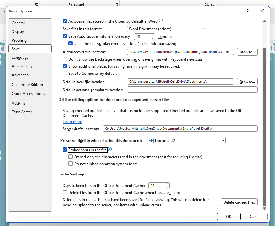The height and width of the screenshot is (226, 275).
Task: Enable Delete files from cache when closed
Action: (65, 192)
